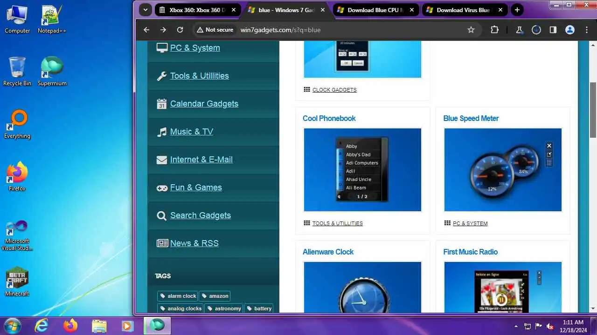Bookmark this page with the star
This screenshot has width=597, height=335.
[471, 30]
